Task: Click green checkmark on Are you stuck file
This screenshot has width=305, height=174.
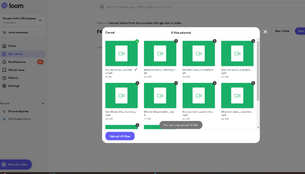Action: click(137, 41)
